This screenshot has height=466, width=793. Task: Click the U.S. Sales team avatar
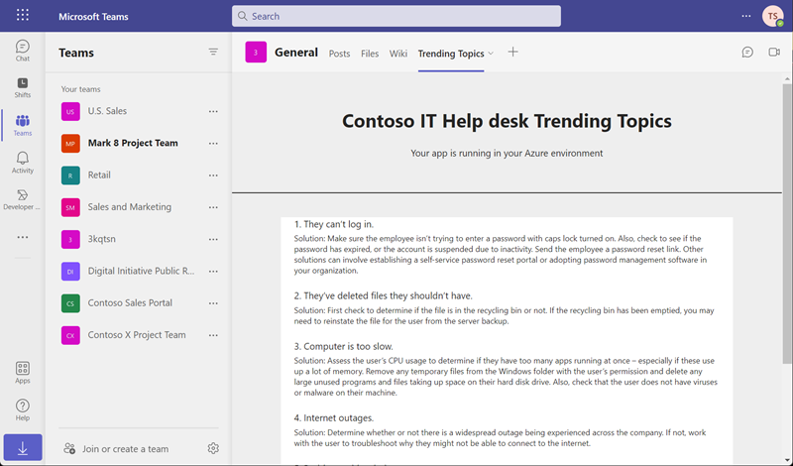tap(70, 111)
